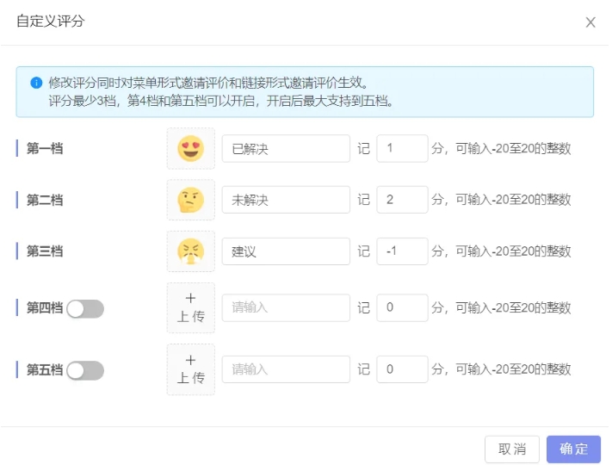Click the 自定义评分 dialog title
Viewport: 612px width, 471px height.
[x=50, y=21]
